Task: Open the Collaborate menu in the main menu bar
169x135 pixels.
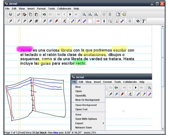Action: click(x=64, y=9)
